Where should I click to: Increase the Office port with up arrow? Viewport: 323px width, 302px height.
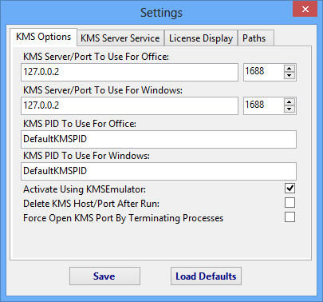pos(290,69)
